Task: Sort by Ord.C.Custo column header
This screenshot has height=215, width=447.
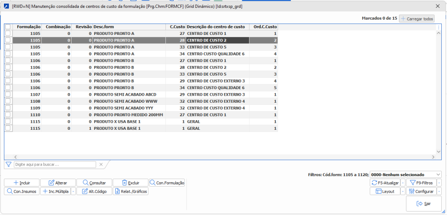Action: (x=264, y=27)
